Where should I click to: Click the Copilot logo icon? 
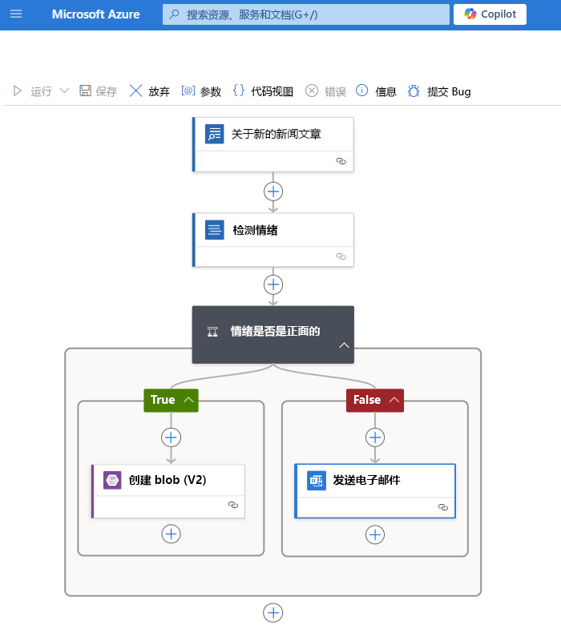click(470, 14)
